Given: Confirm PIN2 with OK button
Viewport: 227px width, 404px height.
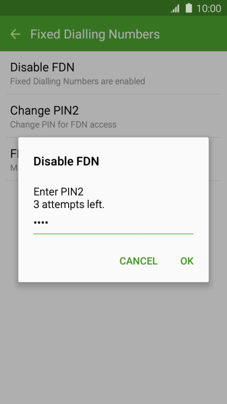Looking at the screenshot, I should point(187,261).
